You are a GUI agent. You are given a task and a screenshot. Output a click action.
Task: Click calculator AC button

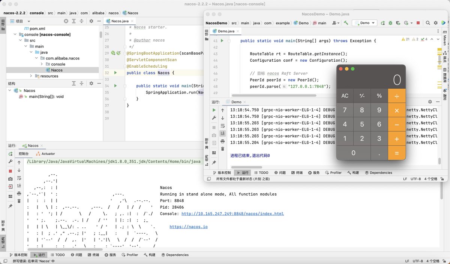[x=345, y=96]
